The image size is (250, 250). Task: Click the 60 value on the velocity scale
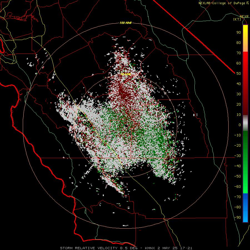(239, 63)
